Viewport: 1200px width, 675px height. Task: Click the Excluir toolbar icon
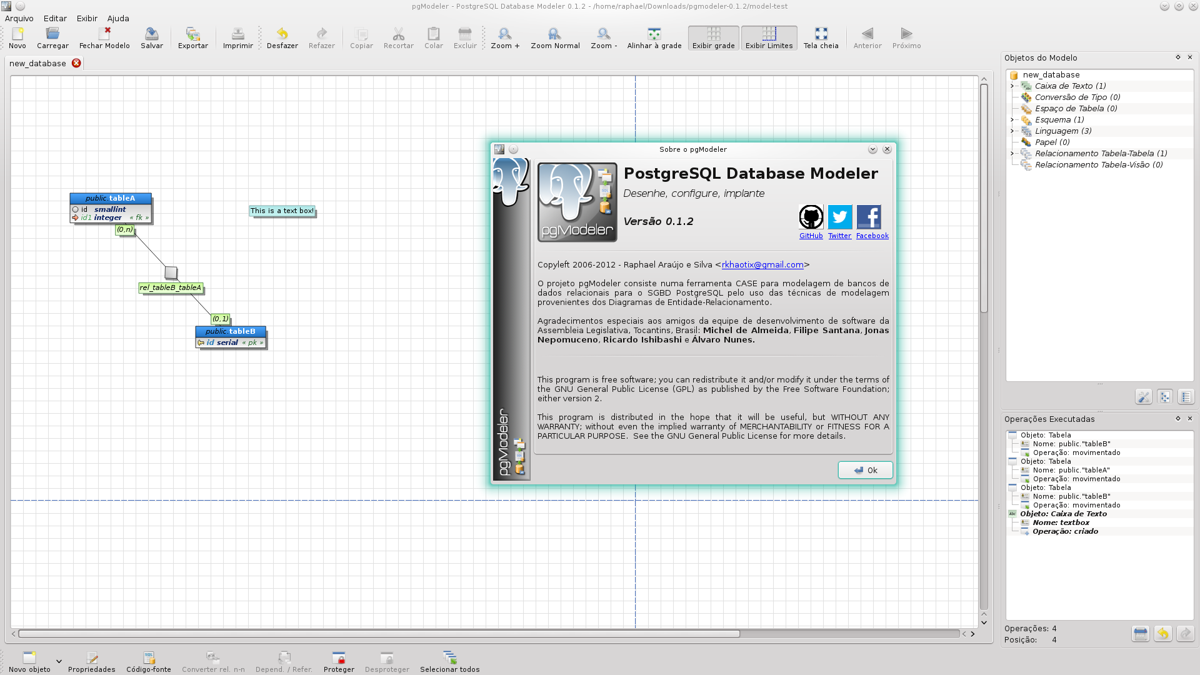pyautogui.click(x=465, y=34)
